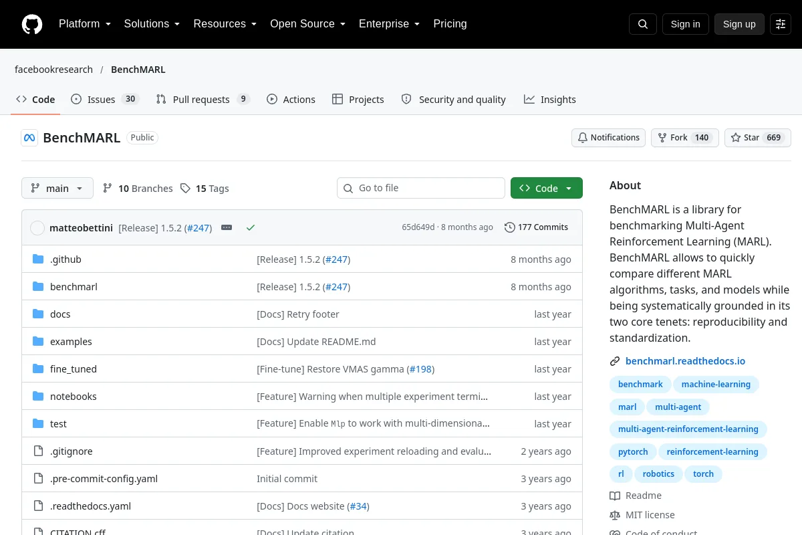Click the Sign in button
This screenshot has width=802, height=535.
(685, 24)
